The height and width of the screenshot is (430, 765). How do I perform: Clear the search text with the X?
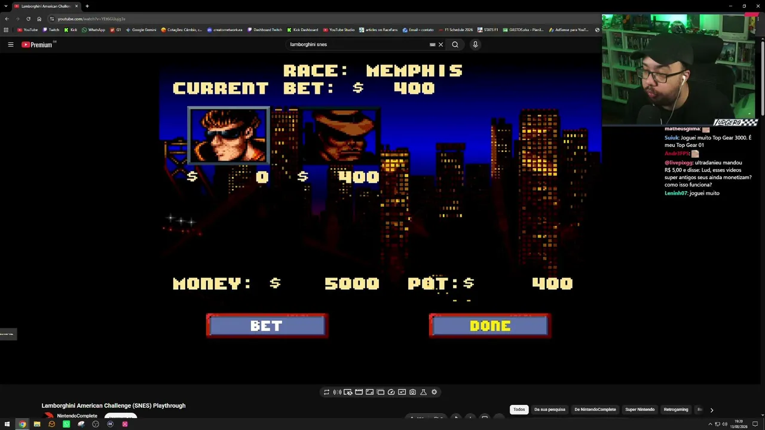(441, 44)
